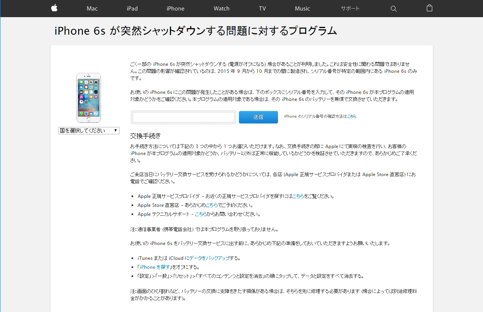Open the データをバックアップ link

click(210, 258)
